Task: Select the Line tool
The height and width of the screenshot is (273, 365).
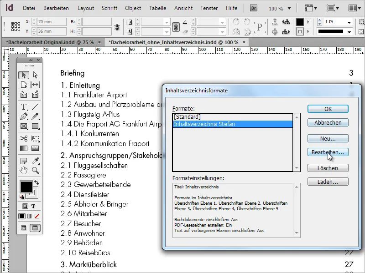Action: click(35, 107)
